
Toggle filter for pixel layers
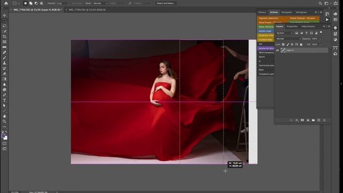click(x=296, y=33)
